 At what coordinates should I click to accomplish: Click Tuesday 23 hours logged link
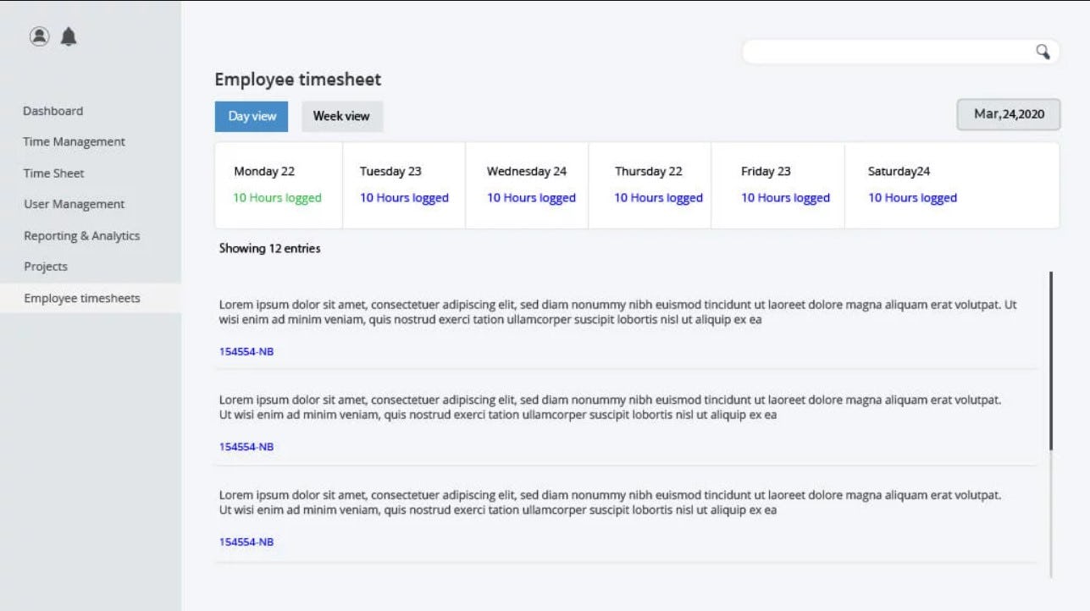[404, 198]
